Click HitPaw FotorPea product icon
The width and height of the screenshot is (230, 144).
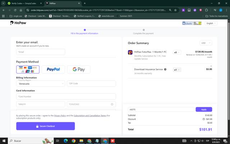130,52
